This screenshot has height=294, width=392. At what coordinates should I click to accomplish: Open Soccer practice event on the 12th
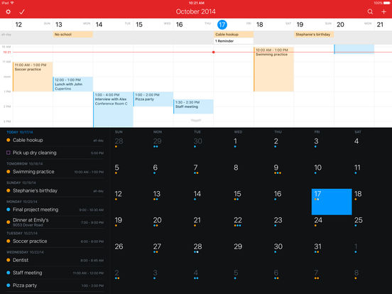pos(33,77)
